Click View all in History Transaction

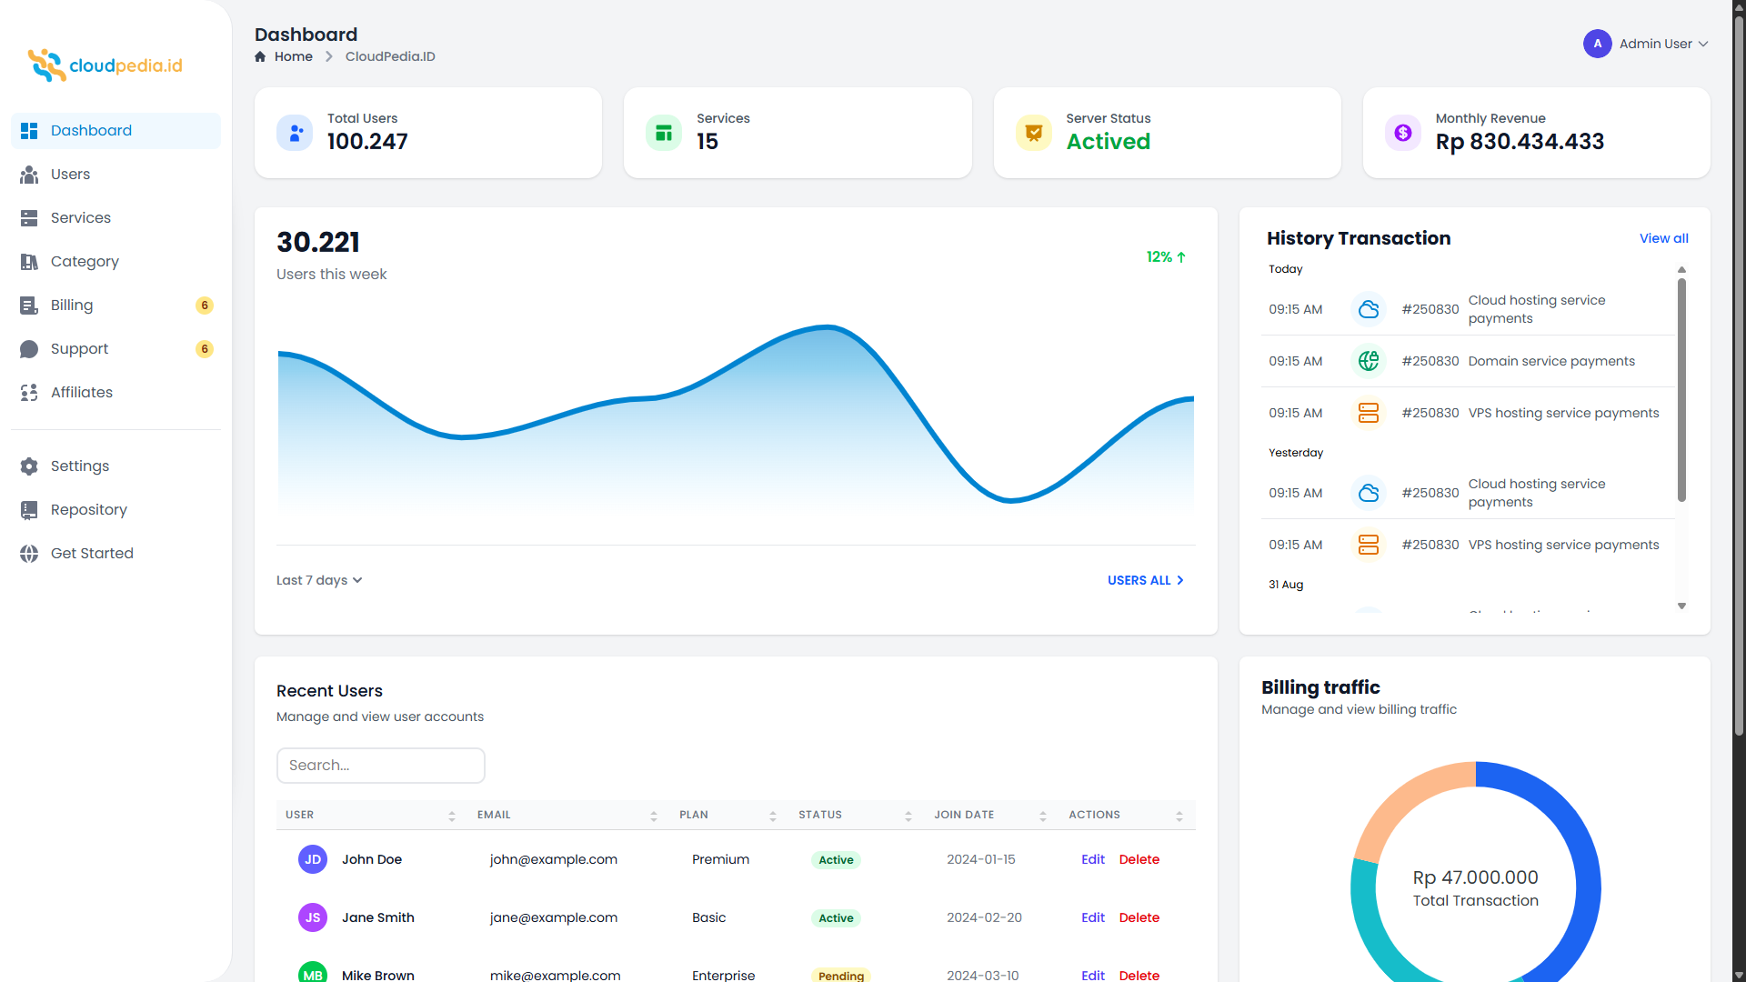[1663, 238]
